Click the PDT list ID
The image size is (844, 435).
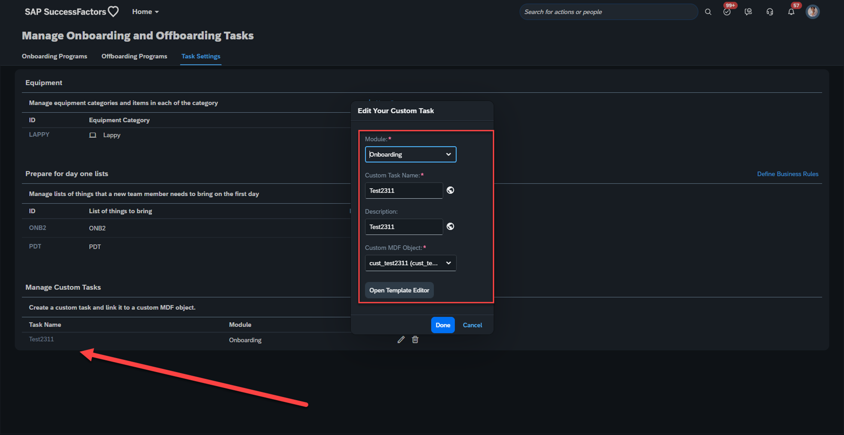click(35, 246)
